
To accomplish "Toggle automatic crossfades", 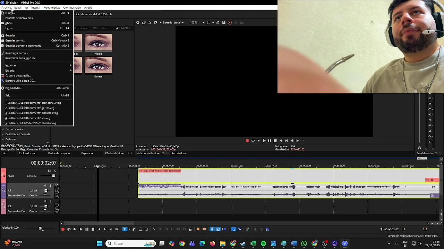I will tap(218, 229).
